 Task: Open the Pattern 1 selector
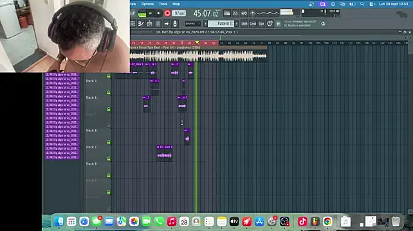pyautogui.click(x=221, y=24)
